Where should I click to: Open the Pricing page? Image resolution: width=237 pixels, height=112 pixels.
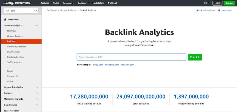(56, 3)
